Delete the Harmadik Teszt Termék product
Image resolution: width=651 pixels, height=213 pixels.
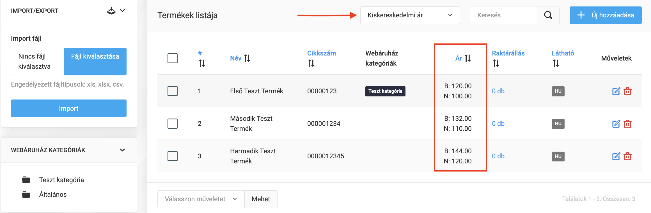628,156
